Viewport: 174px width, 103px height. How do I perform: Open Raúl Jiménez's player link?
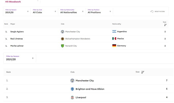[x=16, y=39]
